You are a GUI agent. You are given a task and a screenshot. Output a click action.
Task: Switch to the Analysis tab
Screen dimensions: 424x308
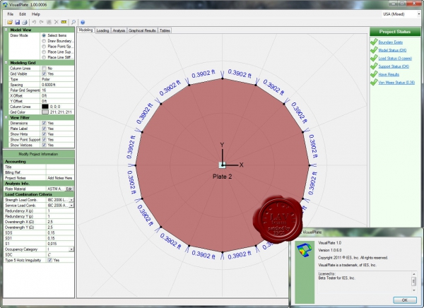click(x=119, y=30)
